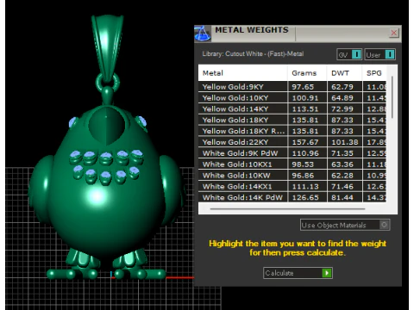Sort by the Grams column header
The width and height of the screenshot is (414, 310).
click(307, 73)
